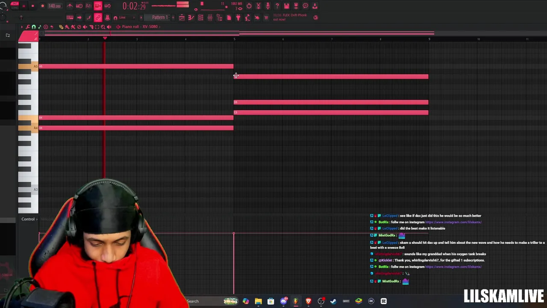Select the Zoom magnifier tool

coord(103,27)
